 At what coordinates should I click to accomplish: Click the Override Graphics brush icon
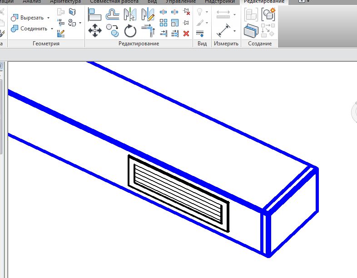pos(200,23)
